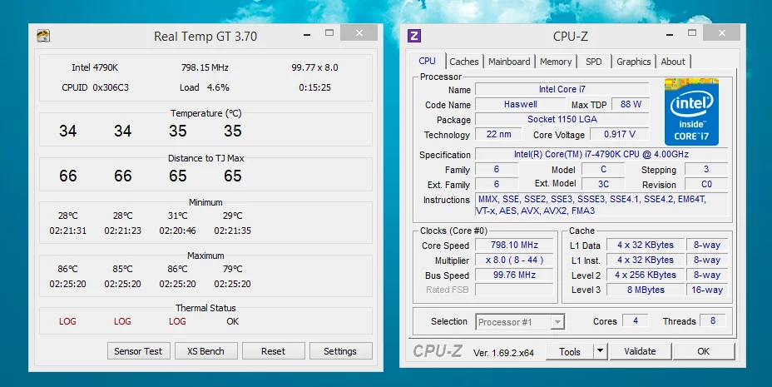The height and width of the screenshot is (387, 772).
Task: Click the first core LOG thermal status
Action: (x=67, y=321)
